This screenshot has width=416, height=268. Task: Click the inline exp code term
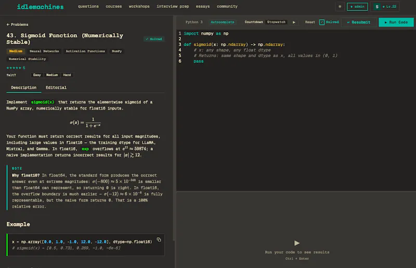[85, 149]
